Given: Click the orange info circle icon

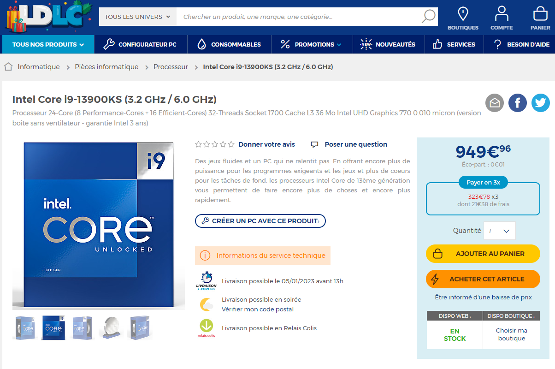Looking at the screenshot, I should tap(205, 256).
